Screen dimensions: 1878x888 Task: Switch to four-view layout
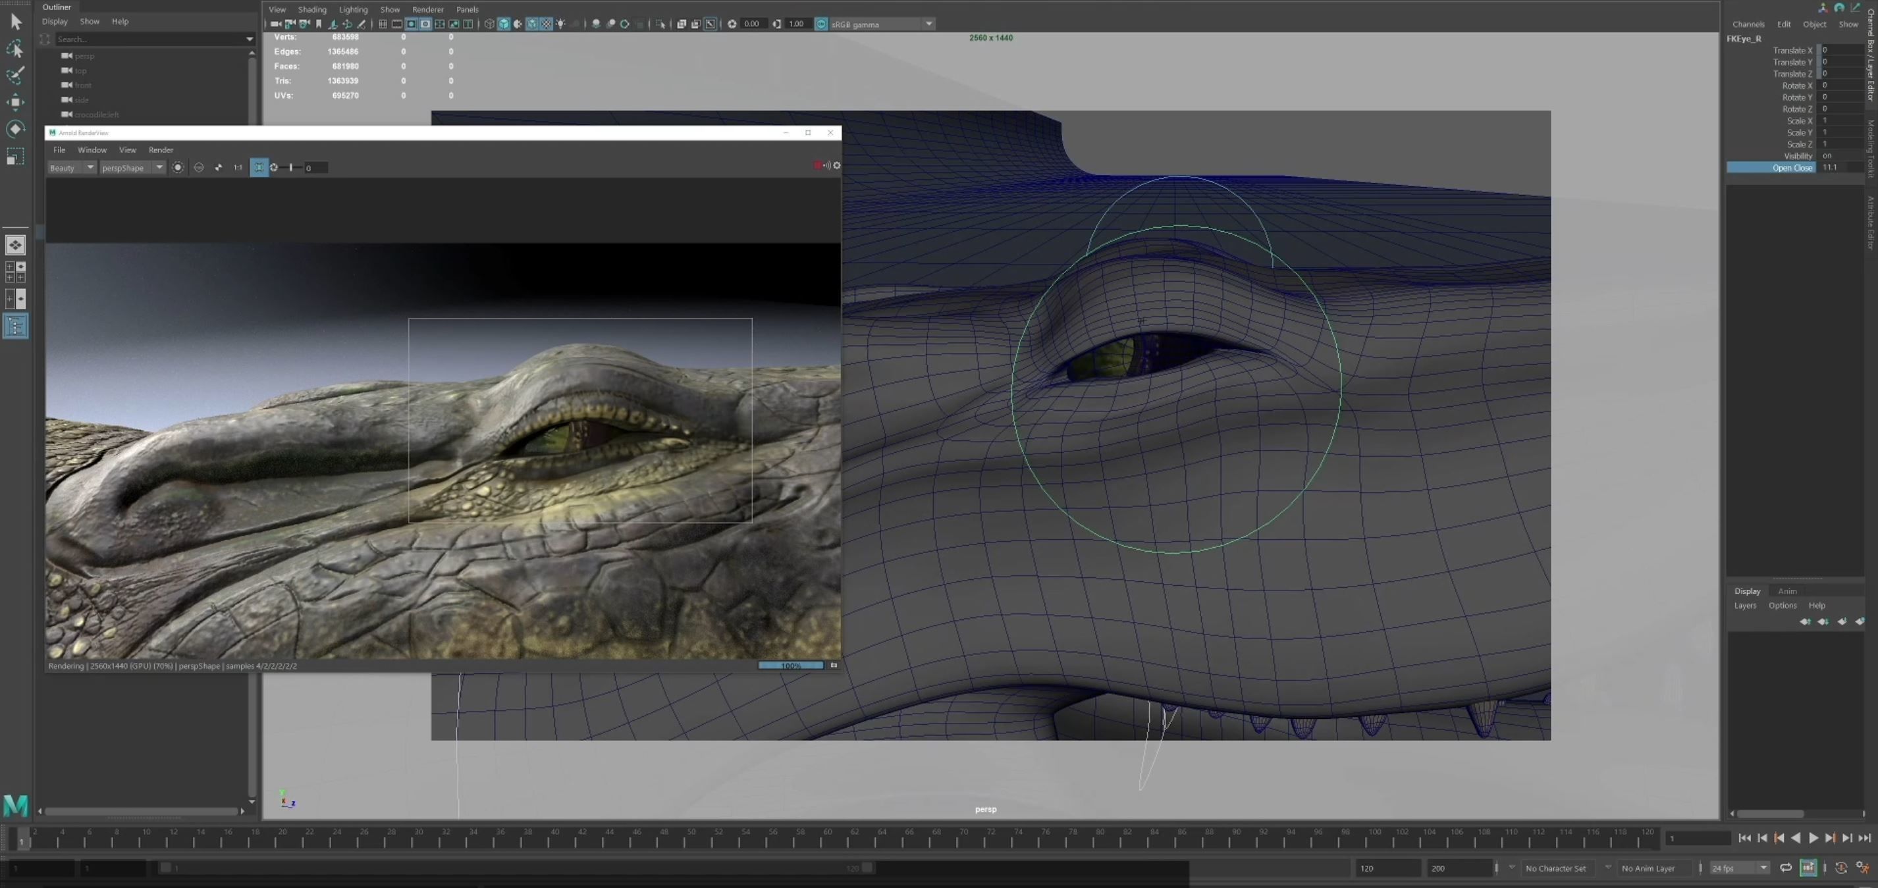click(x=15, y=272)
